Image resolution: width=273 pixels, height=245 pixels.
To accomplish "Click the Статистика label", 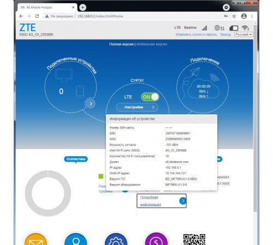I will click(x=76, y=159).
